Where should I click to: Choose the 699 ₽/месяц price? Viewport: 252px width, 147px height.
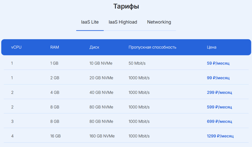coord(219,121)
